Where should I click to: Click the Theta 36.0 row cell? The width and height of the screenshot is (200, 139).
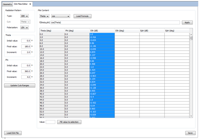(52, 88)
